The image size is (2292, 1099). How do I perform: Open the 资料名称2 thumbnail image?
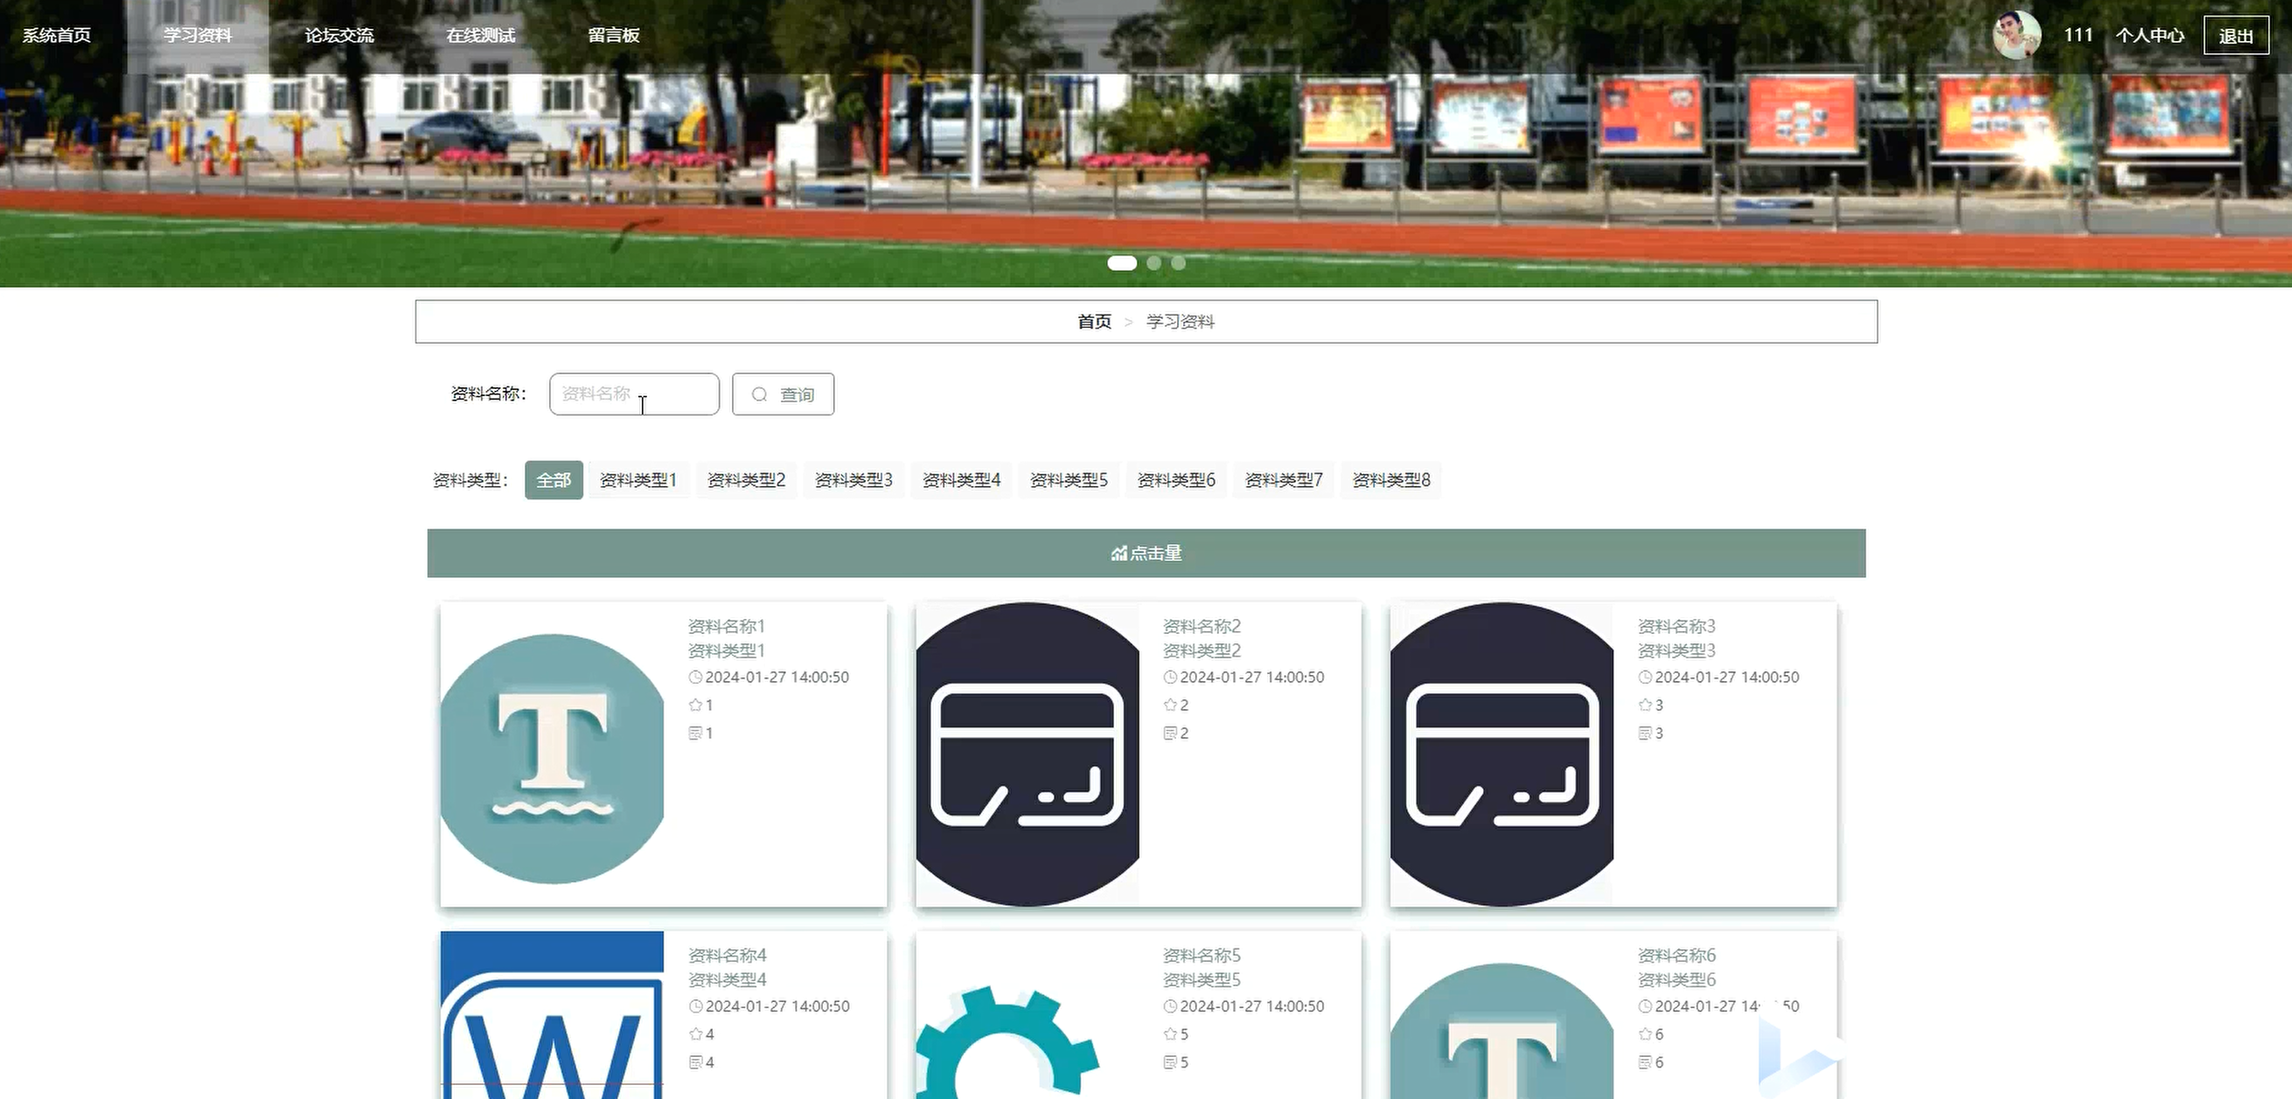(1028, 755)
